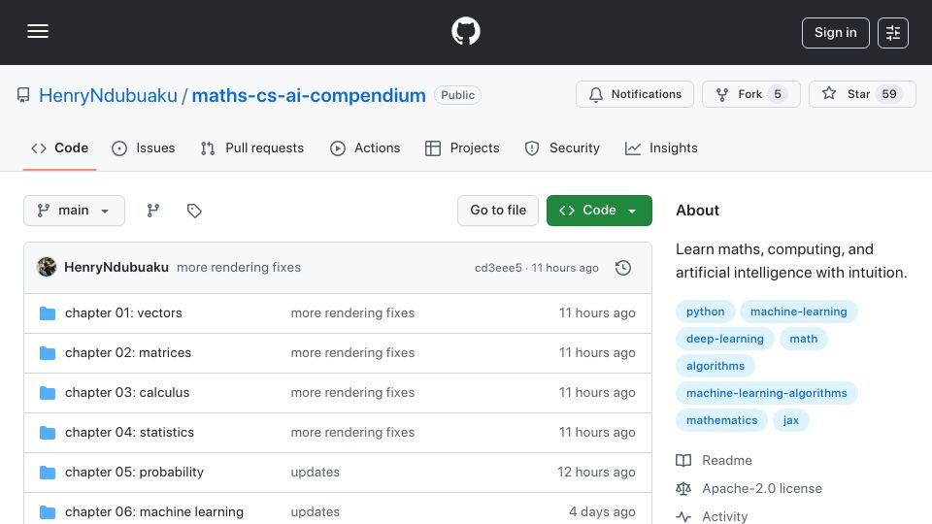Switch to the Code tab
Image resolution: width=932 pixels, height=524 pixels.
coord(59,147)
